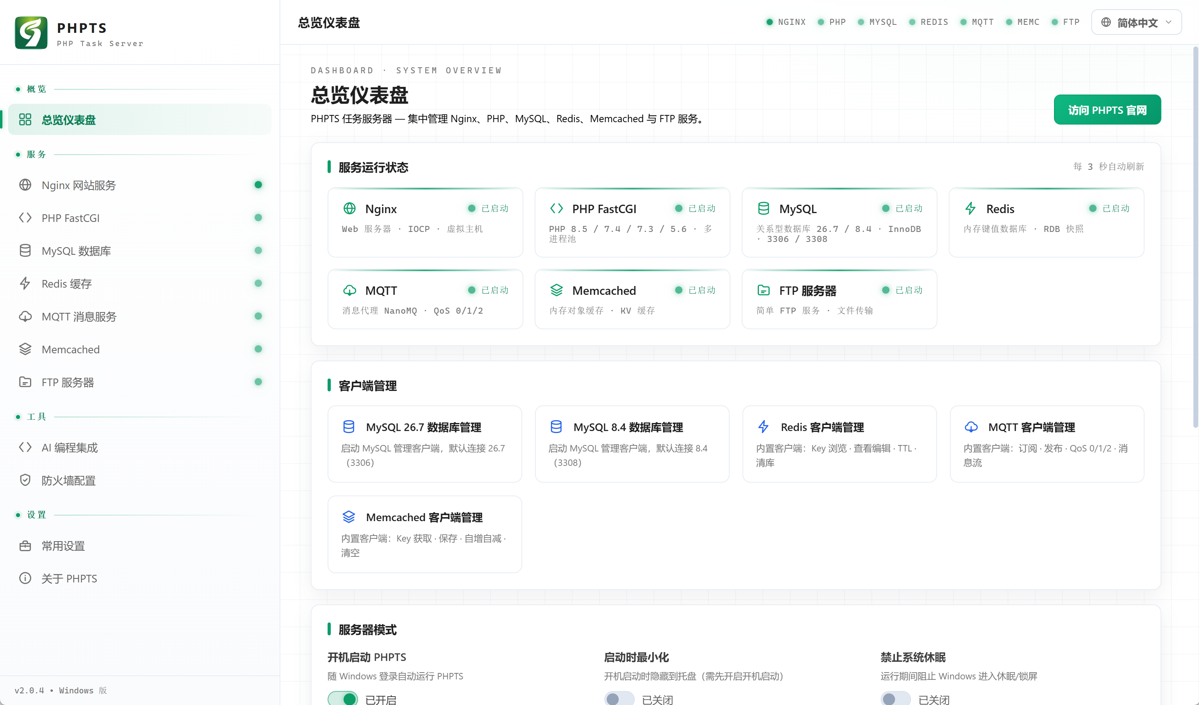This screenshot has height=705, width=1199.
Task: Click the PHP status indicator in top bar
Action: tap(832, 22)
